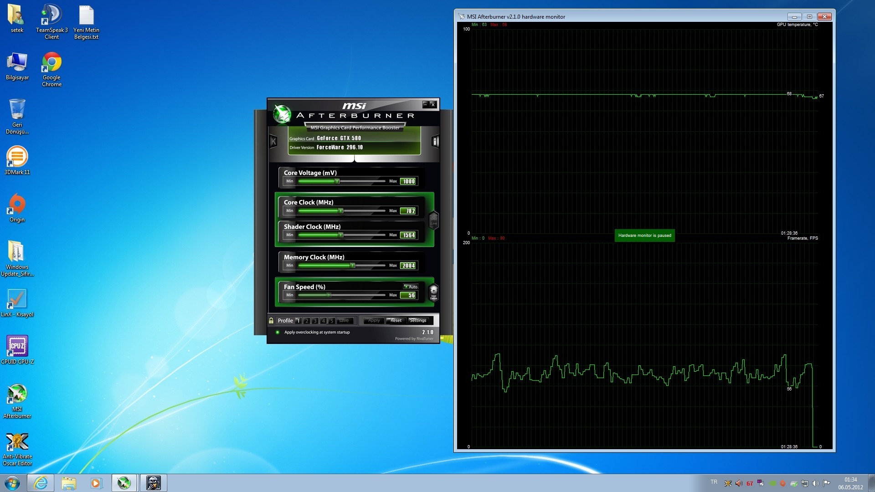Click the Hardware monitor is paused label
Screen dimensions: 875x492
[644, 236]
